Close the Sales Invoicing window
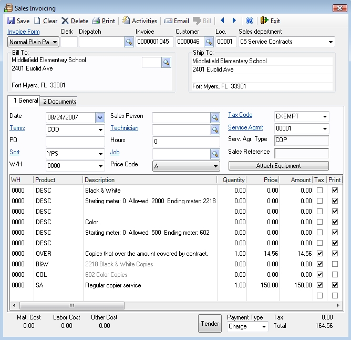 339,8
